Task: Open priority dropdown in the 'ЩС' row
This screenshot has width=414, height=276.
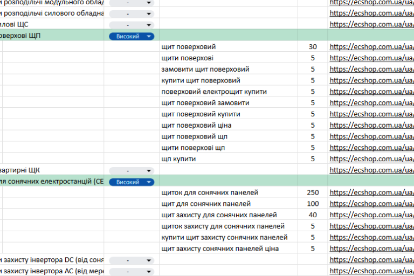Action: 132,25
